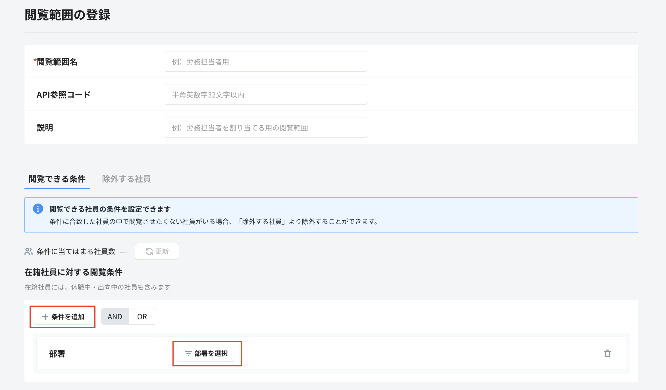Click the 部署 condition row label

point(57,354)
